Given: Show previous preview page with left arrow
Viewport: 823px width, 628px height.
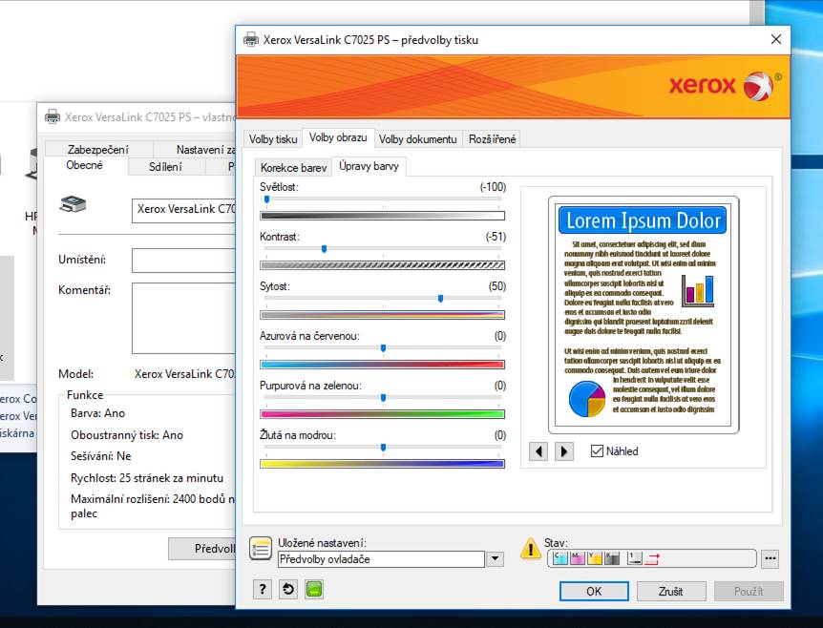Looking at the screenshot, I should point(538,451).
